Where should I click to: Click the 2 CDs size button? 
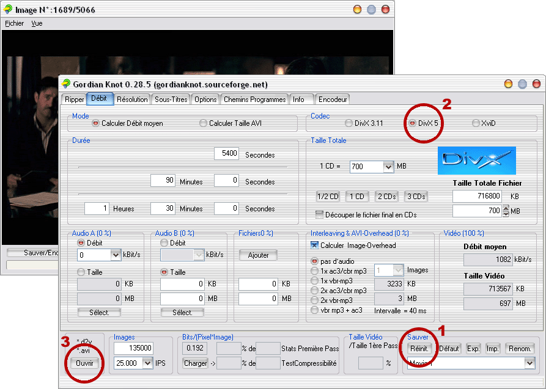click(387, 197)
